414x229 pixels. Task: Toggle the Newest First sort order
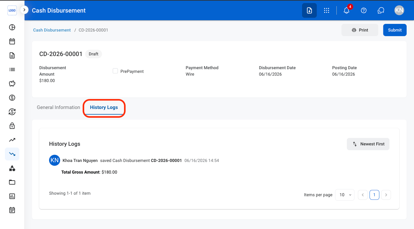[368, 144]
